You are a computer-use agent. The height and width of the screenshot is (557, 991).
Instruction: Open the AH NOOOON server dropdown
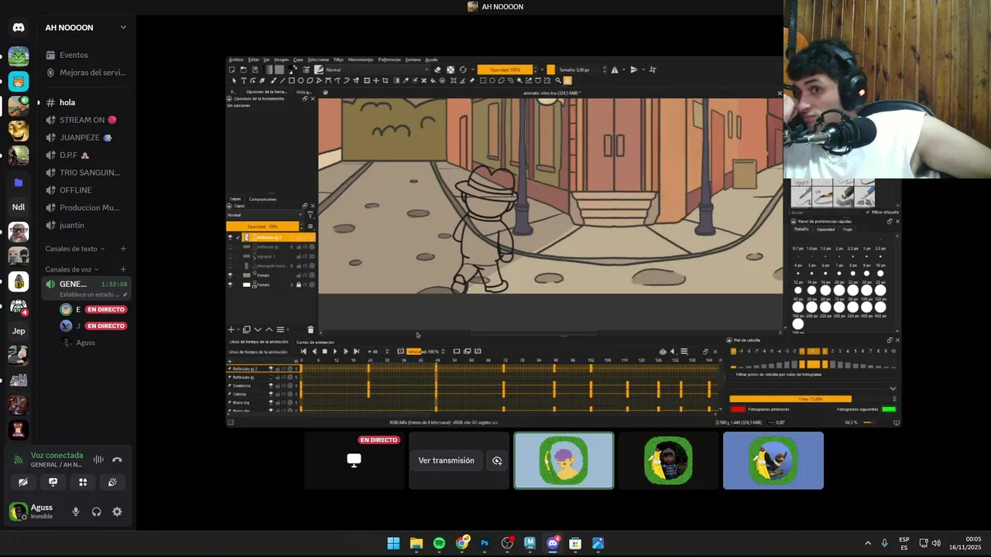(123, 27)
